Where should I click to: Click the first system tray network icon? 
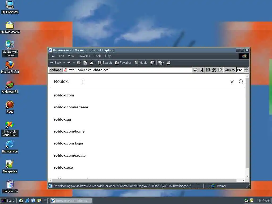[x=247, y=201]
